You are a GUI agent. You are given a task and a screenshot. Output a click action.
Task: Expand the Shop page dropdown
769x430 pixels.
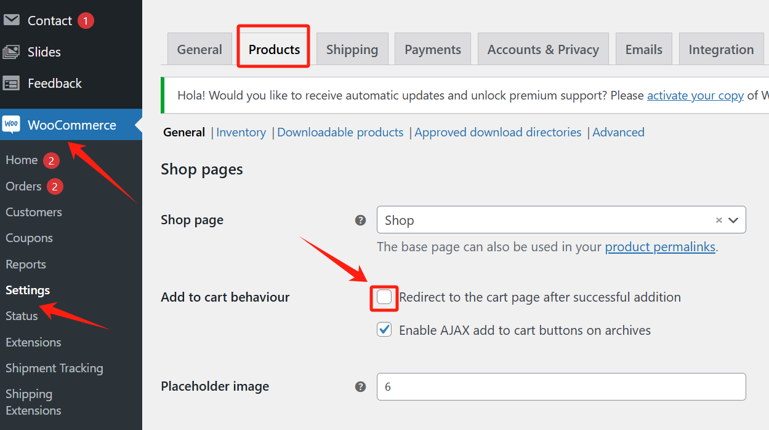(x=733, y=219)
